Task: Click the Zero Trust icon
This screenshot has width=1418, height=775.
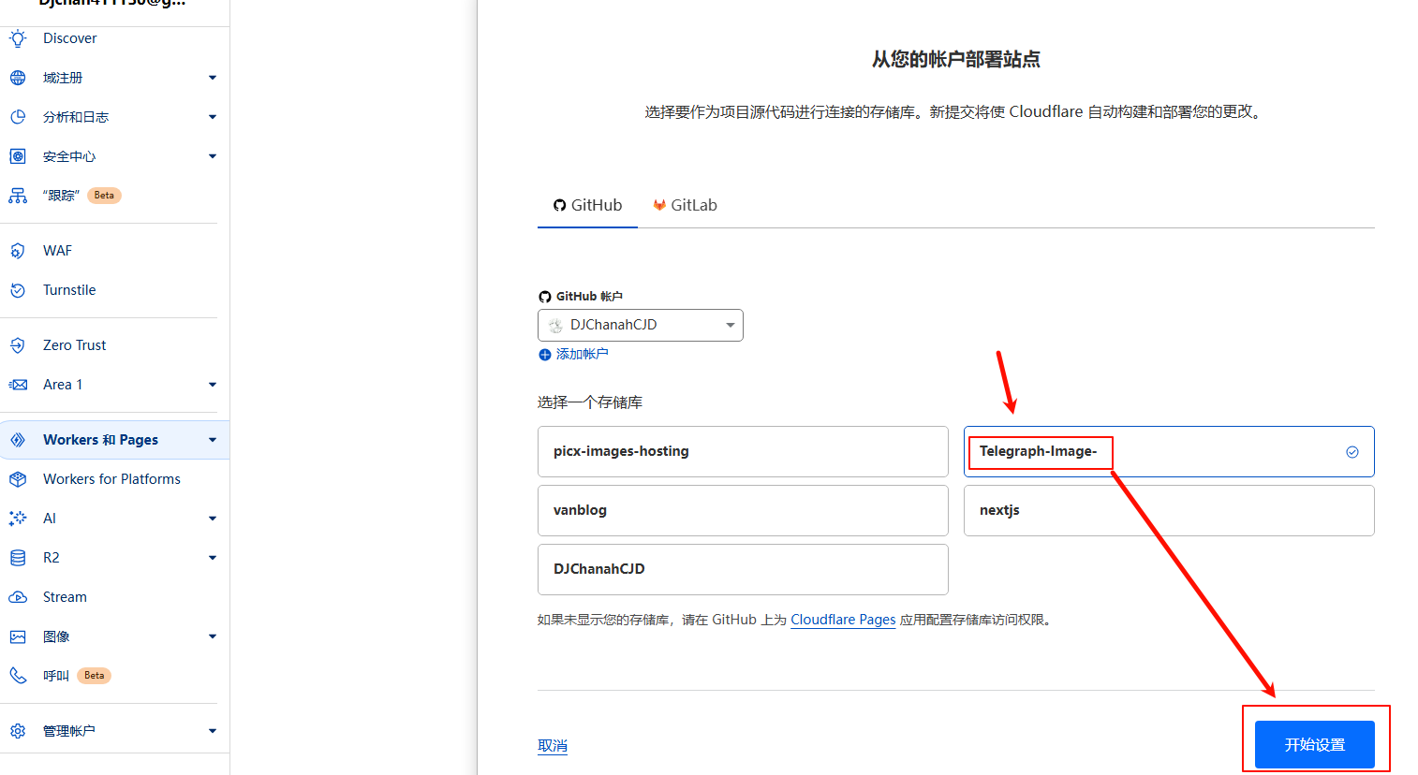Action: (x=18, y=345)
